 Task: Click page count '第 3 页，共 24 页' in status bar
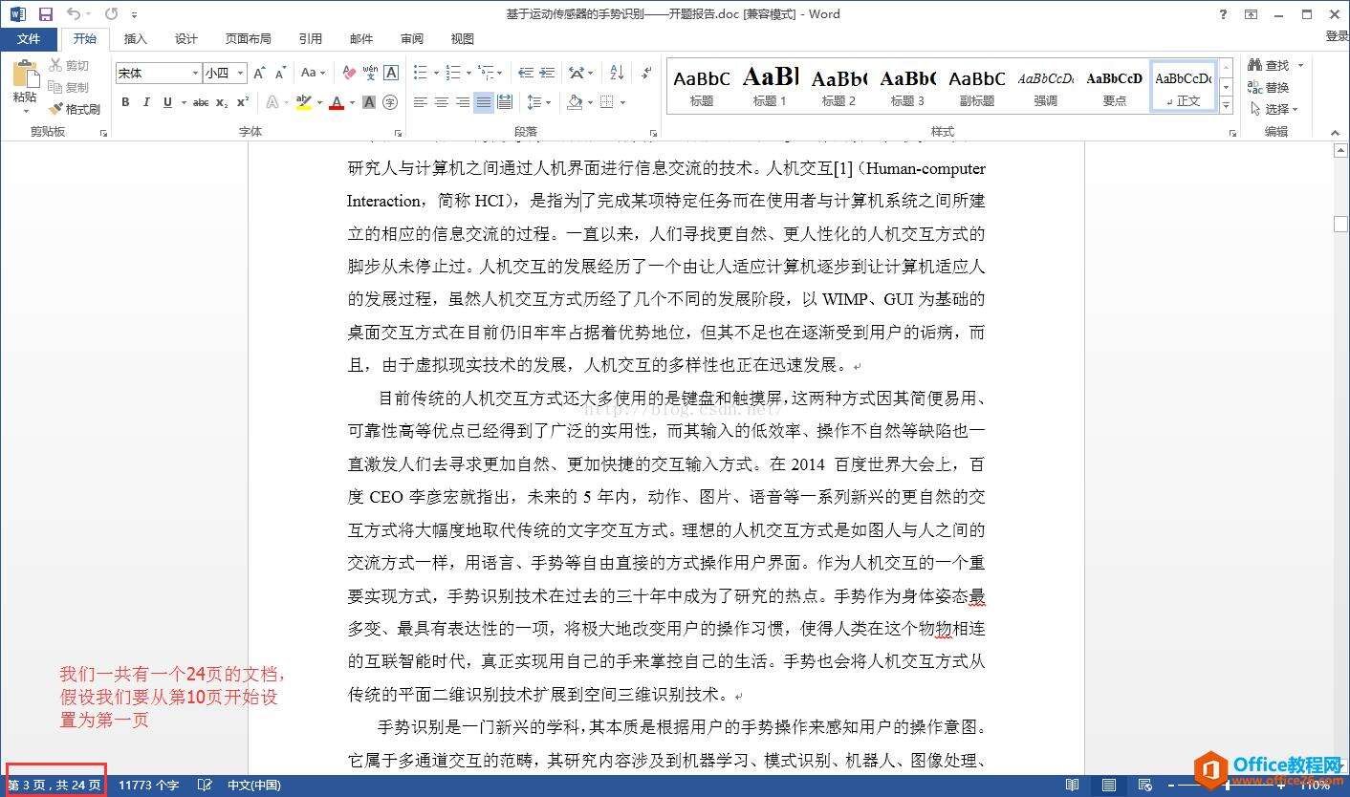click(54, 786)
